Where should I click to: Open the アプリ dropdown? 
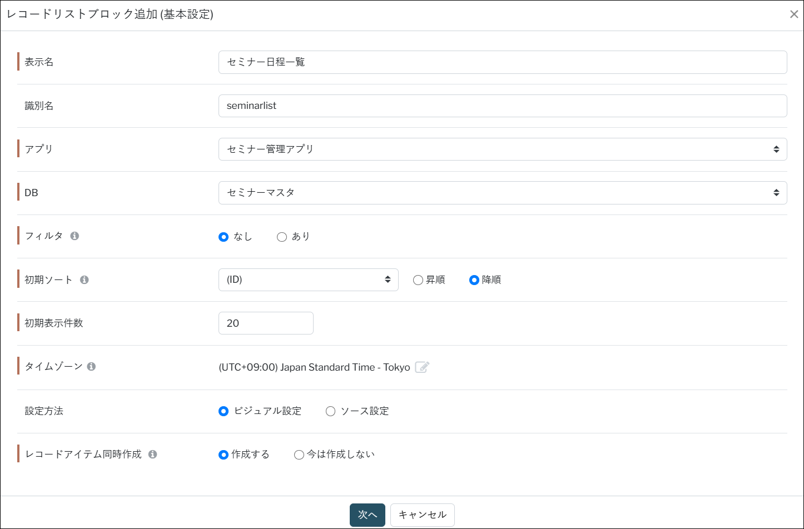pos(502,149)
